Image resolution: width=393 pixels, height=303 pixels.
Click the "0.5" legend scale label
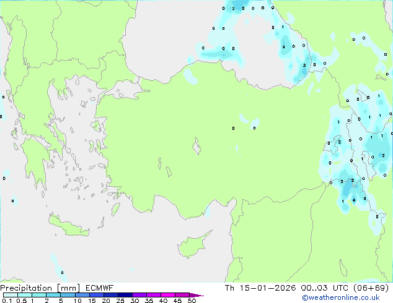pos(21,301)
